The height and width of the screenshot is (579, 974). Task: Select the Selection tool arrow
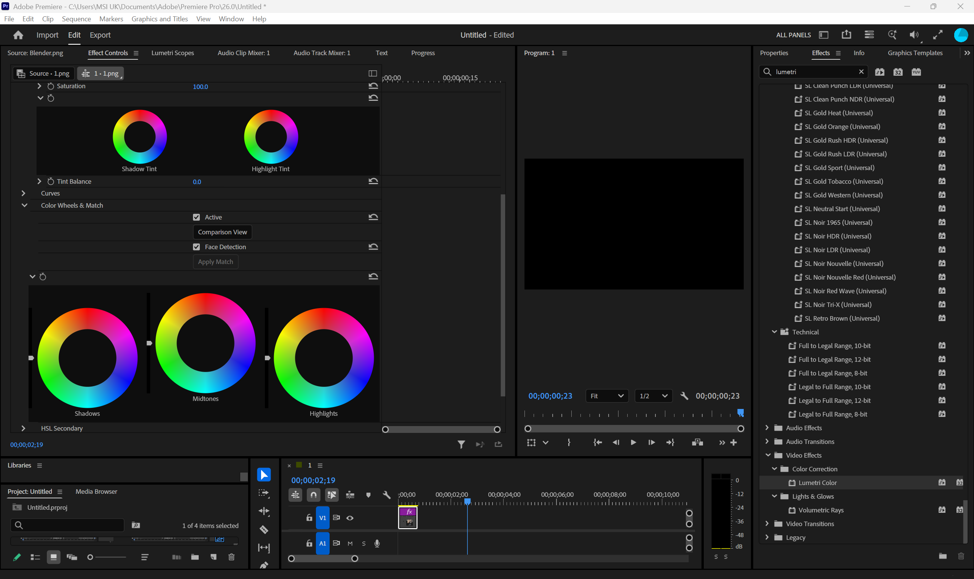coord(264,474)
